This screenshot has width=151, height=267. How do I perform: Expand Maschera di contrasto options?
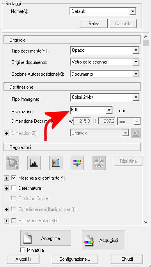pos(6,178)
